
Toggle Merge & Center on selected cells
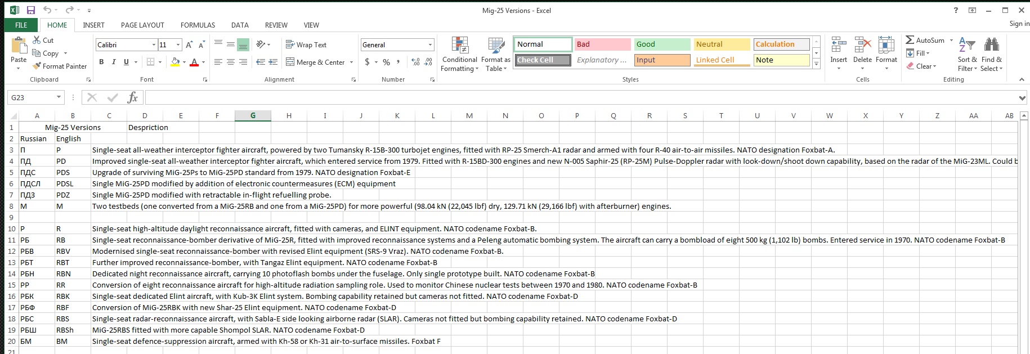315,62
